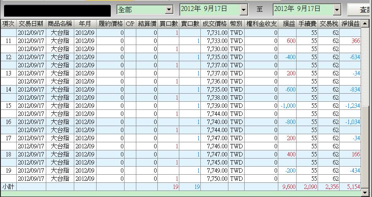Viewport: 372px width, 197px height.
Task: Click the 7,738.00 price cell
Action: [215, 97]
